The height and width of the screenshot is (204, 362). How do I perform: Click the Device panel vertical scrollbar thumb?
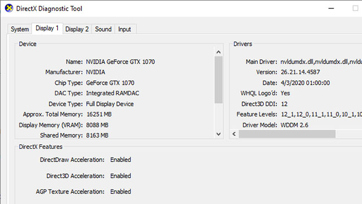(218, 80)
